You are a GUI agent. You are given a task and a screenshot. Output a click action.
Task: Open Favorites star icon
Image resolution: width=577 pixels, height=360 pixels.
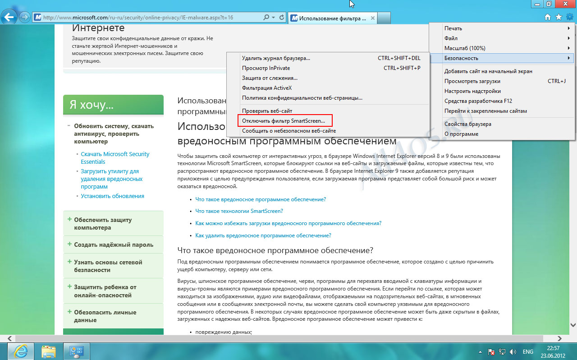click(x=559, y=17)
